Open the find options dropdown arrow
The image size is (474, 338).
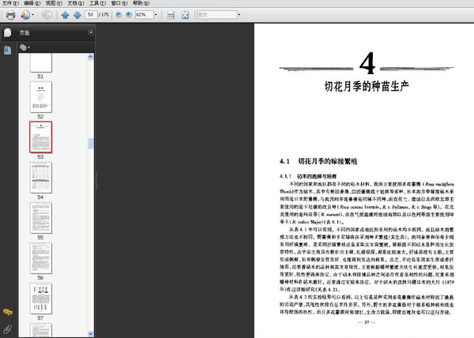239,14
